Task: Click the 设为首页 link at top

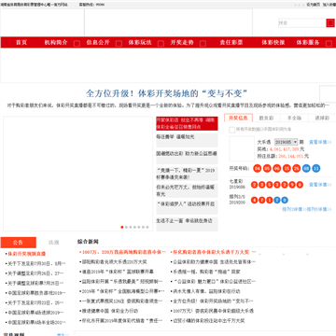Action: (313, 5)
